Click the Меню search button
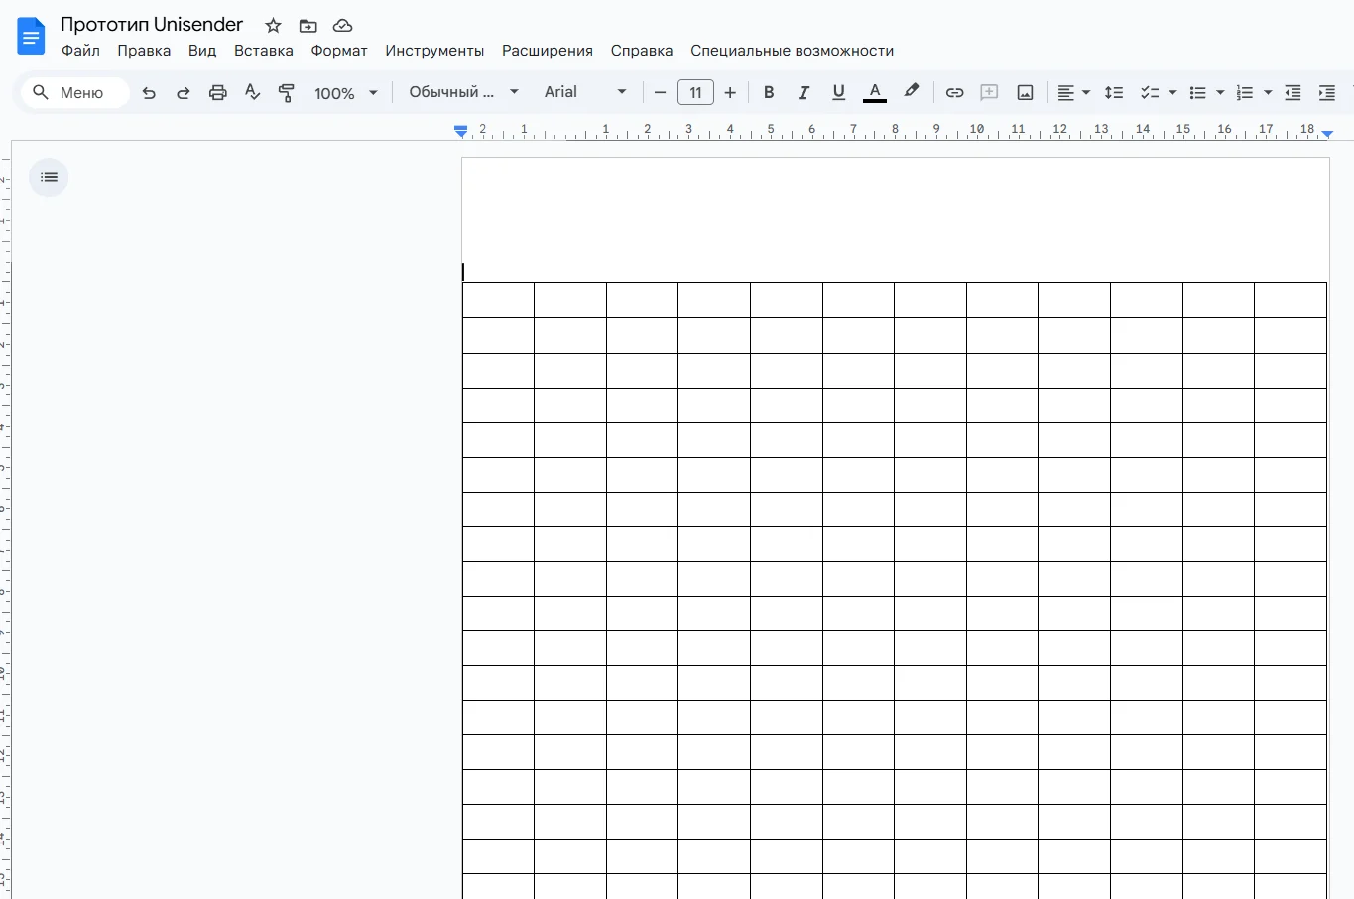The width and height of the screenshot is (1354, 899). 75,92
